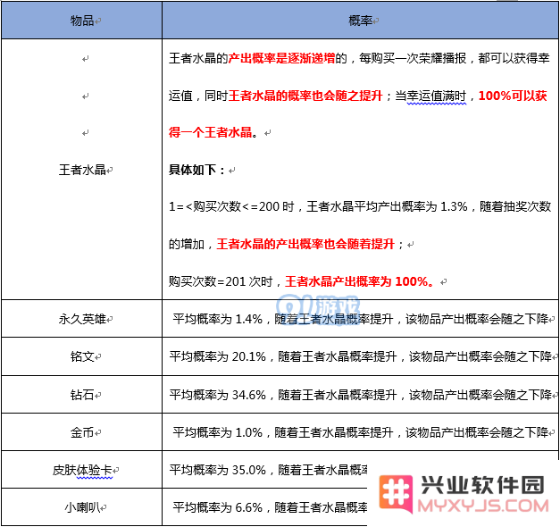560x527 pixels.
Task: Select the 金币 item cell
Action: (82, 432)
